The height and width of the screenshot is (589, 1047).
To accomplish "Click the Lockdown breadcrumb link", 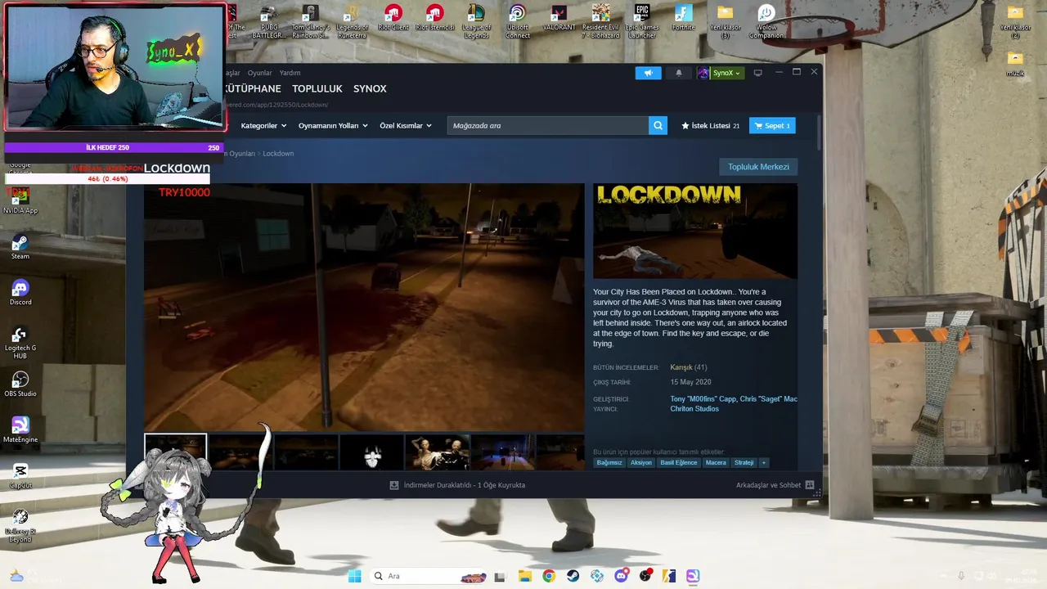I will [278, 154].
